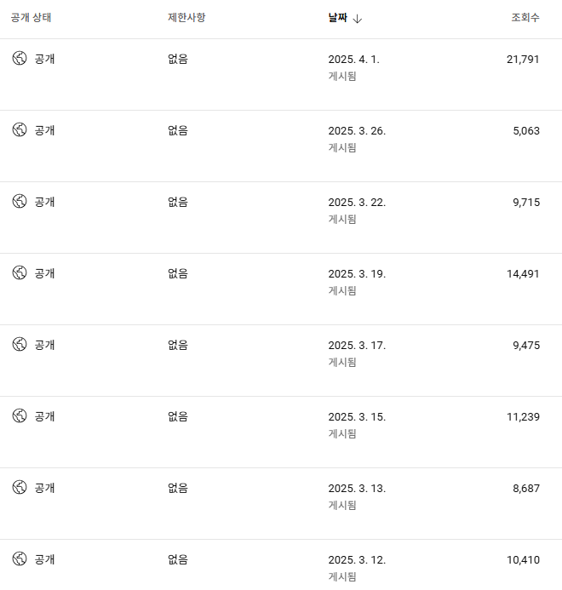Screen dimensions: 562x590
Task: Toggle sort direction arrow next to 날짜
Action: click(x=358, y=19)
